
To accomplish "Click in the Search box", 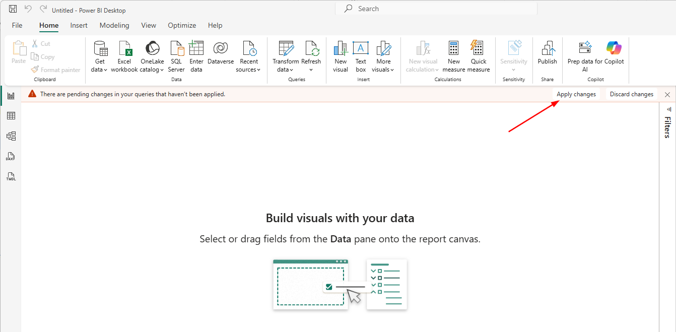I will [436, 9].
